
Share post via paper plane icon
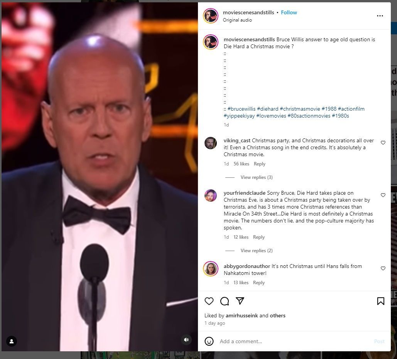click(x=240, y=301)
